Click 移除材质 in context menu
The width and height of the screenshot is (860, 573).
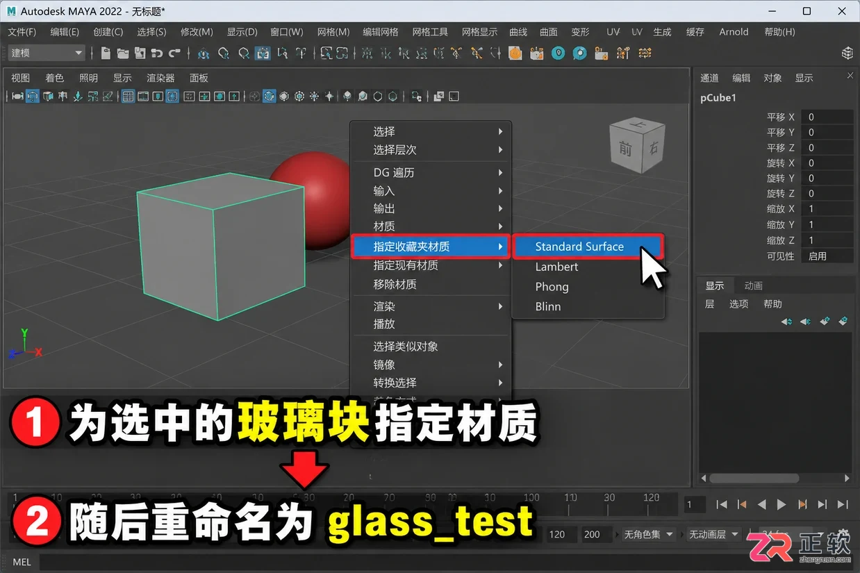click(431, 284)
